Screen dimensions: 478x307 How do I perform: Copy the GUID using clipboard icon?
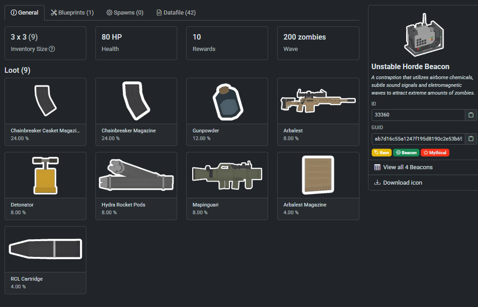click(471, 139)
